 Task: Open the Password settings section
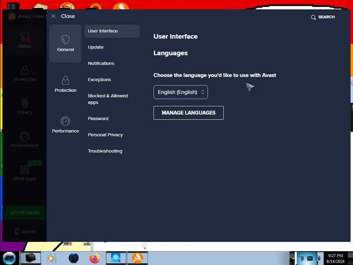coord(98,119)
